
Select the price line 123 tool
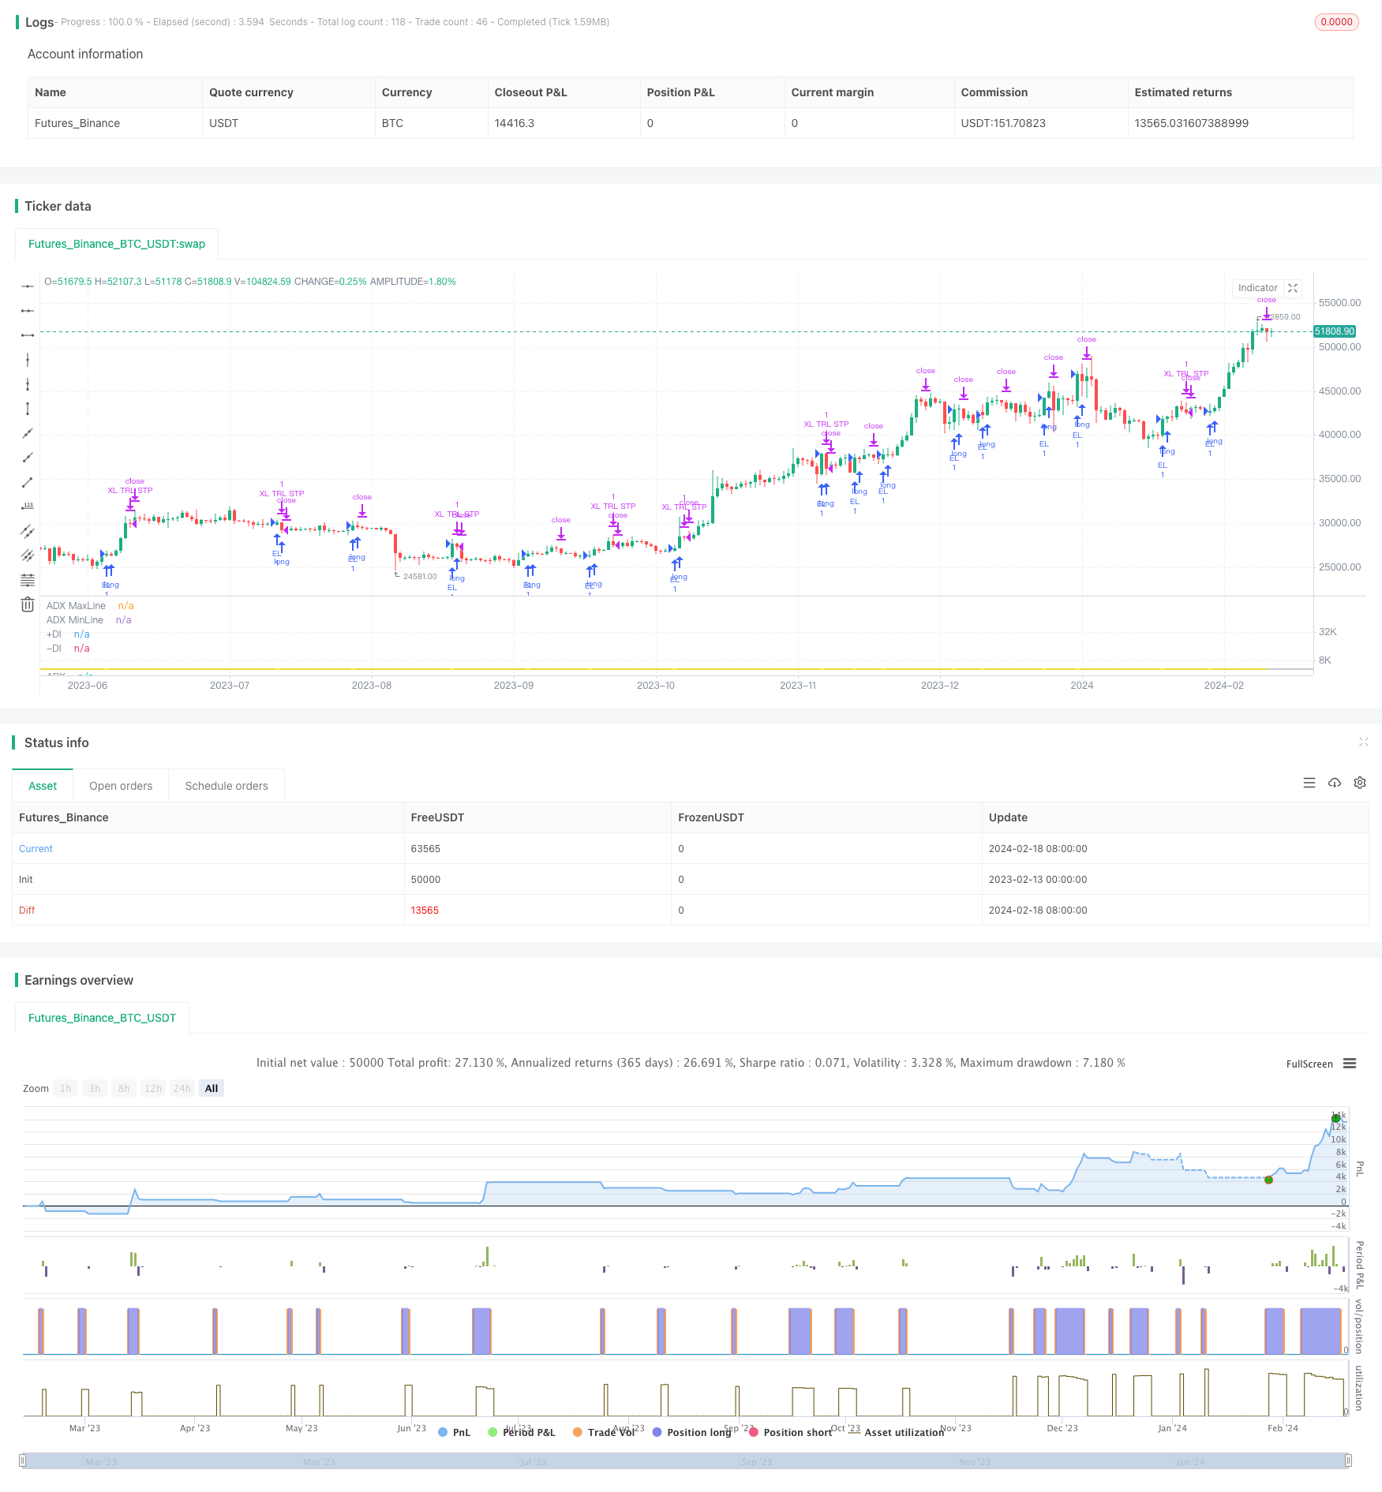[x=28, y=507]
